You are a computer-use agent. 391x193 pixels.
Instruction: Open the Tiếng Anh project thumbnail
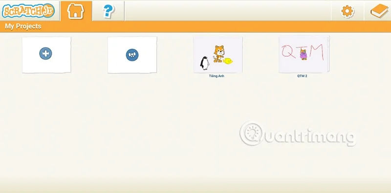click(217, 55)
